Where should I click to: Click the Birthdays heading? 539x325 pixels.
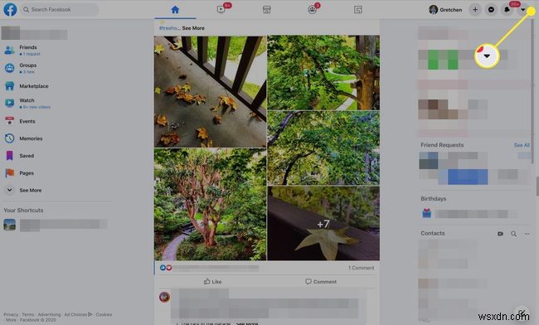point(433,199)
